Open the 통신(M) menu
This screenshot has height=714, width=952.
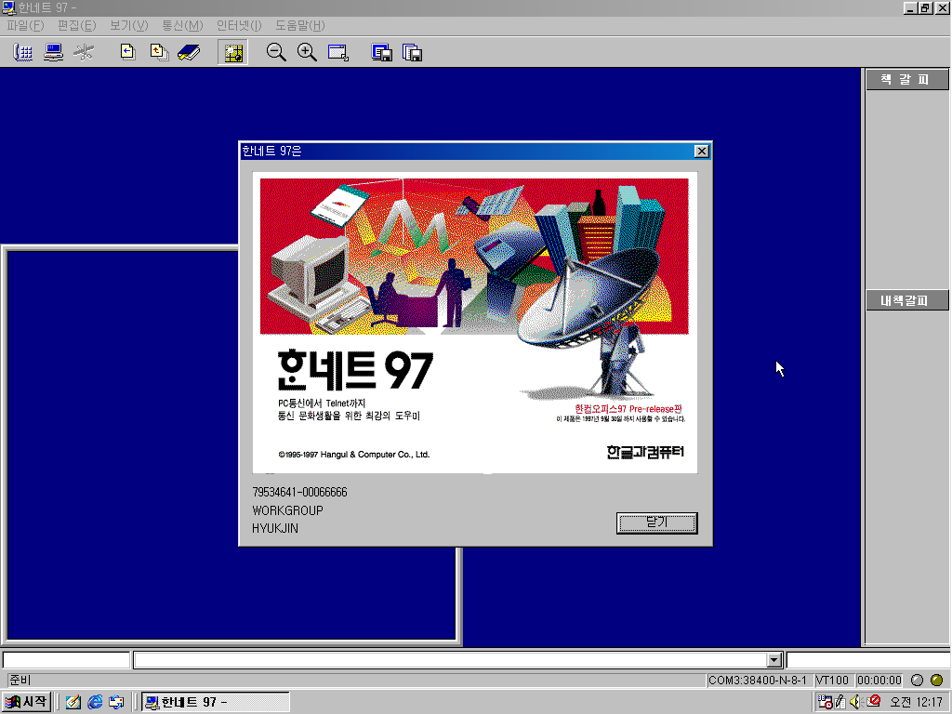(182, 25)
